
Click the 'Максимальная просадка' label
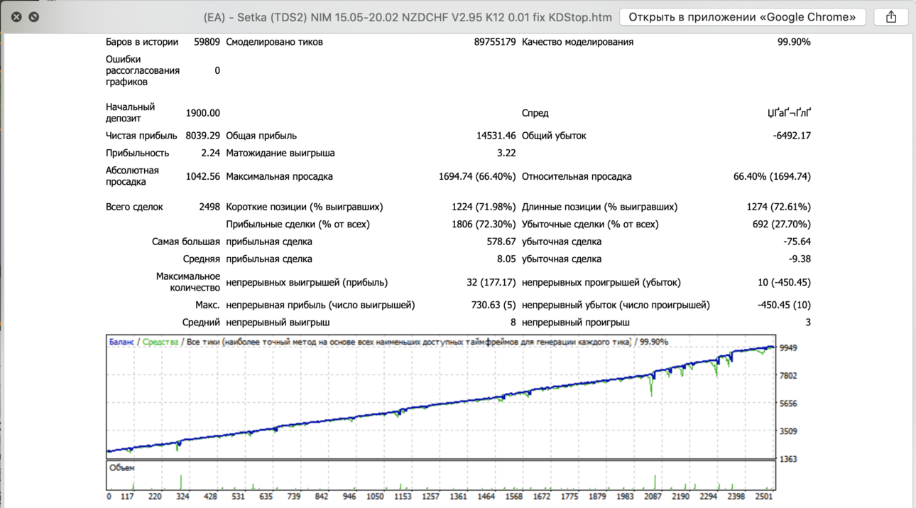coord(279,176)
